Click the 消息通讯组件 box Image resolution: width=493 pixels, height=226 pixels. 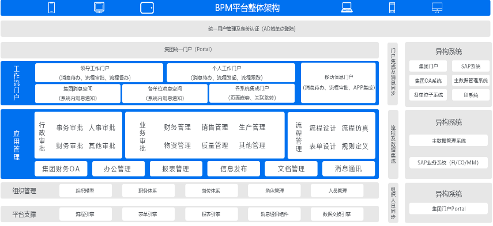(x=274, y=214)
